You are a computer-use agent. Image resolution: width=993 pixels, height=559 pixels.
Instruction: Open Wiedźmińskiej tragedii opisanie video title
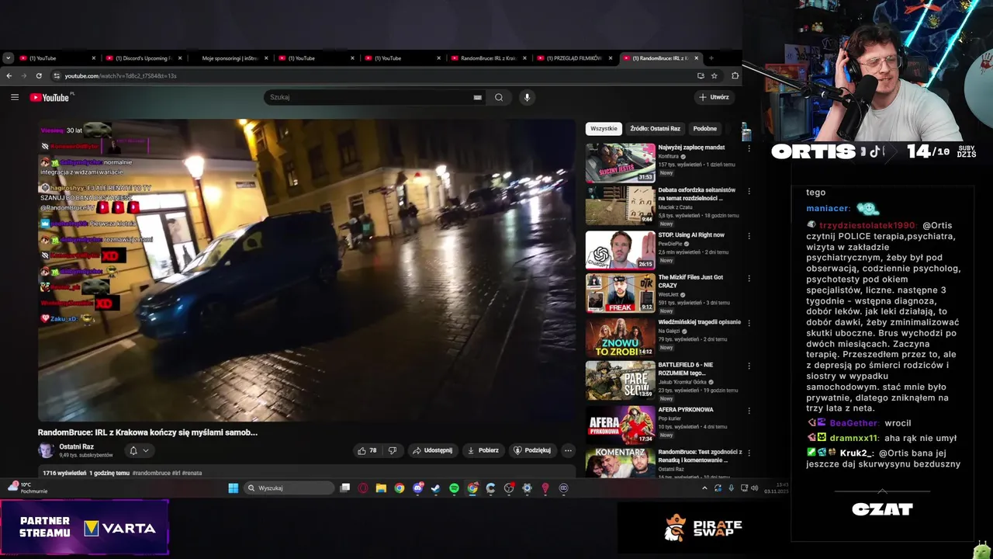click(699, 321)
